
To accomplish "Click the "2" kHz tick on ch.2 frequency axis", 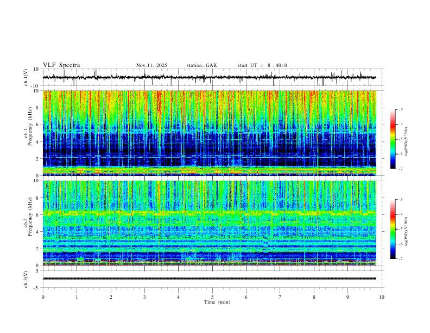I will (37, 249).
